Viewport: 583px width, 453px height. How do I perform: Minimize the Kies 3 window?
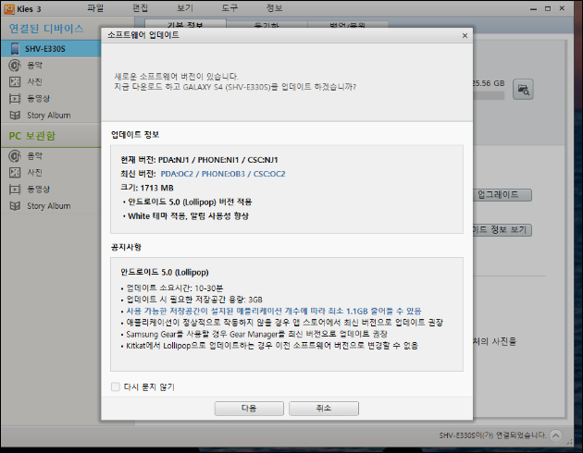pyautogui.click(x=534, y=8)
